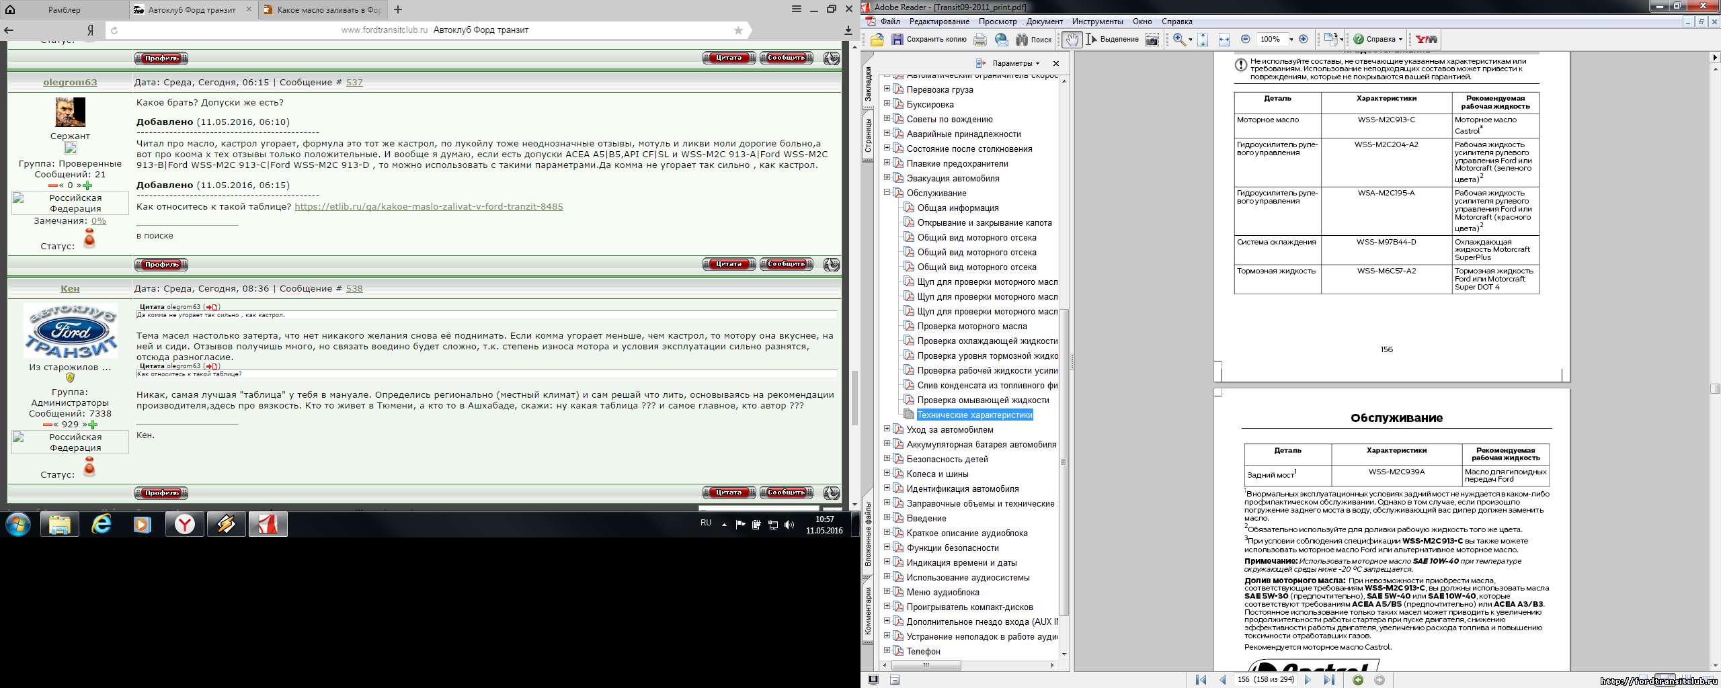Go to previous page of the PDF
Image resolution: width=1721 pixels, height=688 pixels.
click(1223, 680)
